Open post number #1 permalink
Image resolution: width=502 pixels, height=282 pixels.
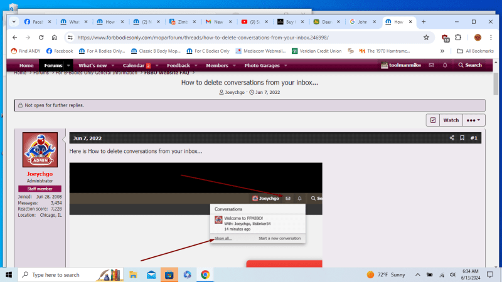(x=474, y=138)
